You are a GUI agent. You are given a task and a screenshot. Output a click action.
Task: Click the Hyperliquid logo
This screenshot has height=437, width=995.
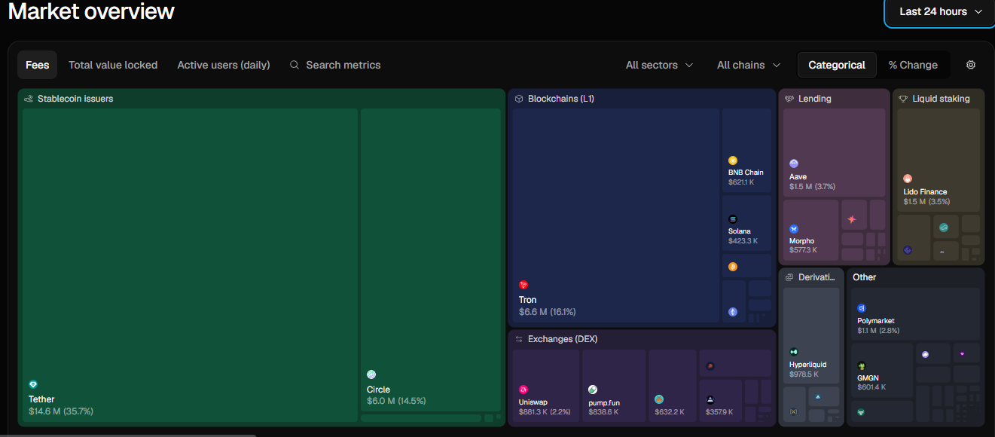pos(794,352)
